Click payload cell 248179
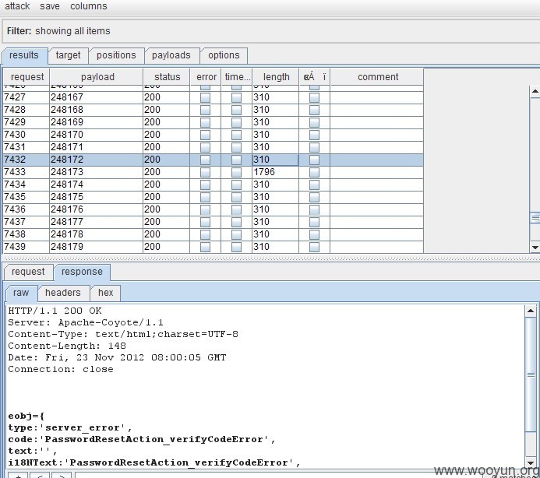Screen dimensions: 540x478 tap(97, 247)
